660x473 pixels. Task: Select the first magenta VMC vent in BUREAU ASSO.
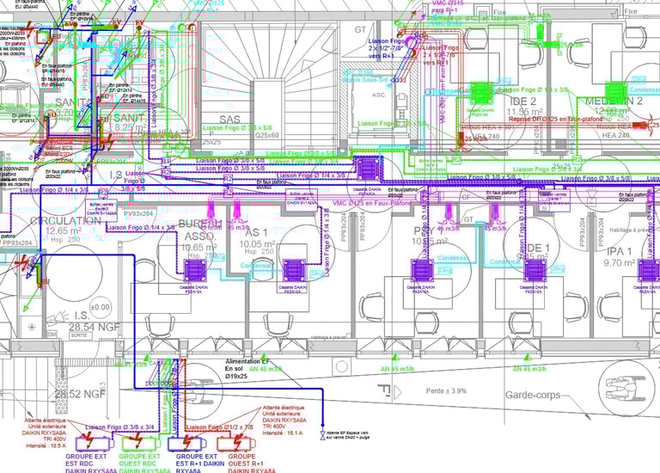211,212
